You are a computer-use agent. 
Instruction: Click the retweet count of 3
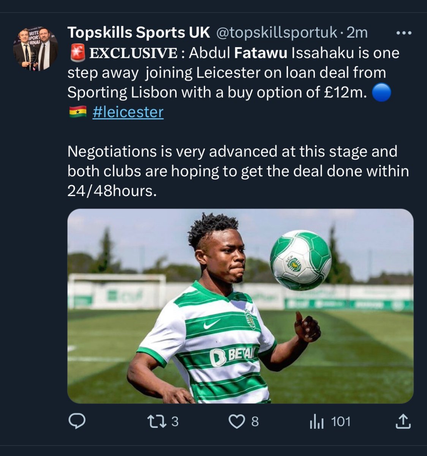(x=175, y=421)
